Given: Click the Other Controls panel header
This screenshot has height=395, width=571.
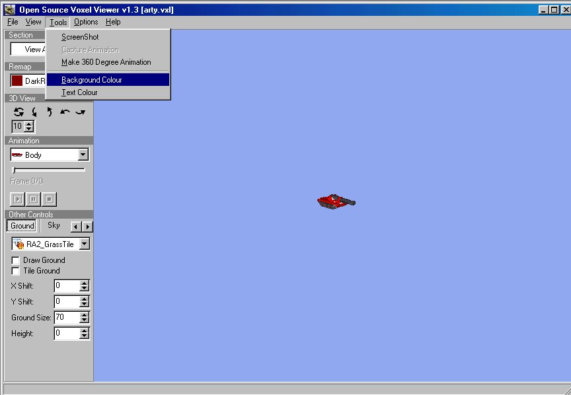Looking at the screenshot, I should pyautogui.click(x=49, y=215).
